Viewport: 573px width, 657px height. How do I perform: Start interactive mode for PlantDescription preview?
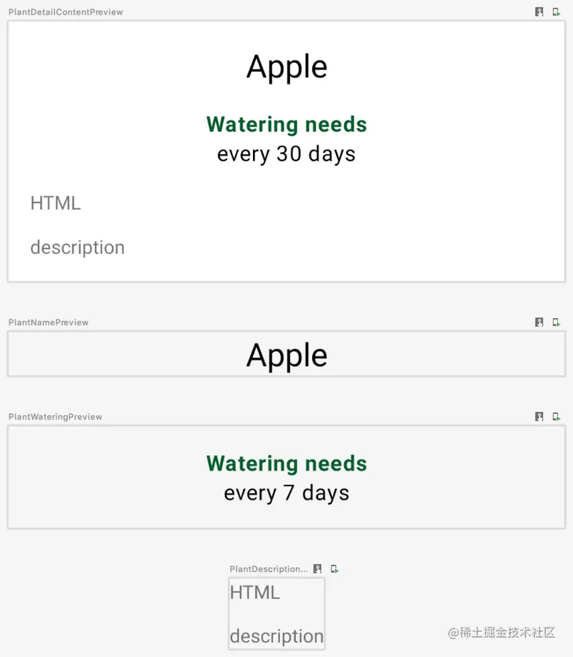[317, 569]
